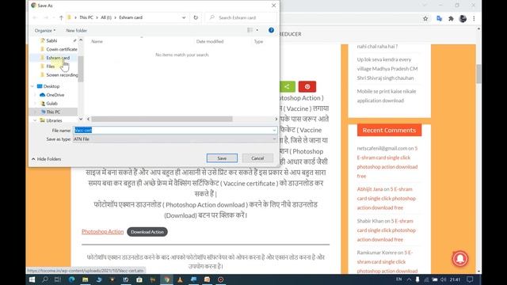Sort files by Name column
The image size is (507, 285).
pos(97,41)
